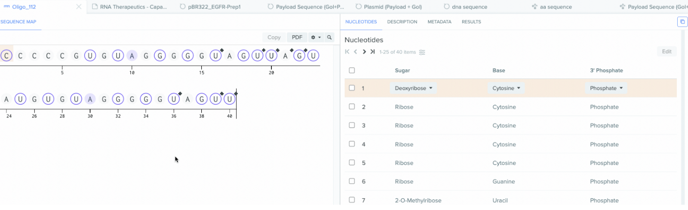Switch to the METADATA tab

click(x=439, y=22)
